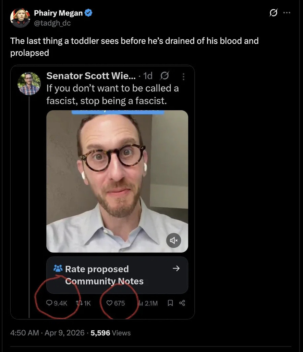Expand Community Notes using the arrow
The width and height of the screenshot is (303, 352).
tap(176, 268)
